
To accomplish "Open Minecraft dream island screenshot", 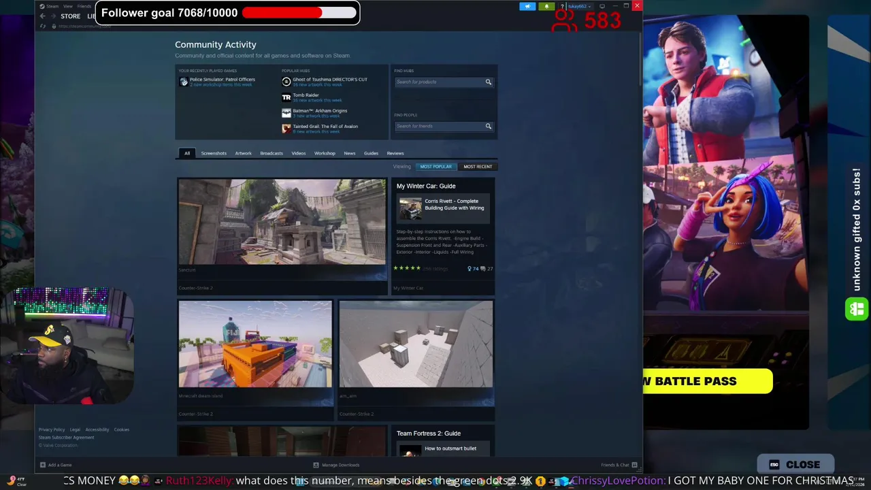I will [x=255, y=344].
